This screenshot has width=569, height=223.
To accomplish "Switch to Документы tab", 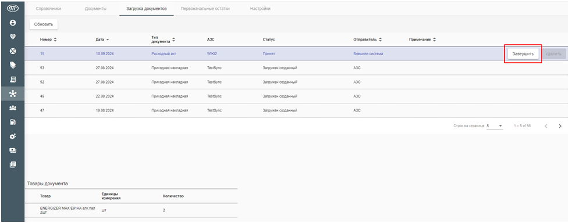I will point(95,9).
